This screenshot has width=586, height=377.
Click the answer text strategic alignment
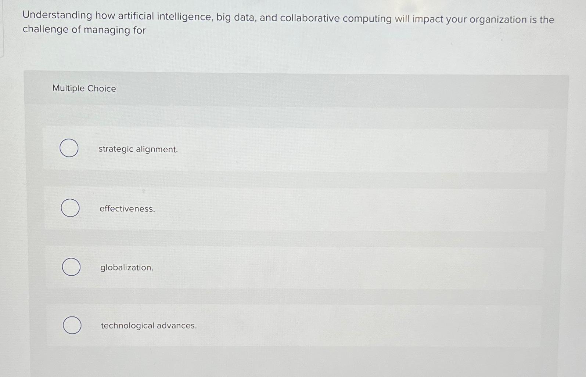tap(139, 149)
